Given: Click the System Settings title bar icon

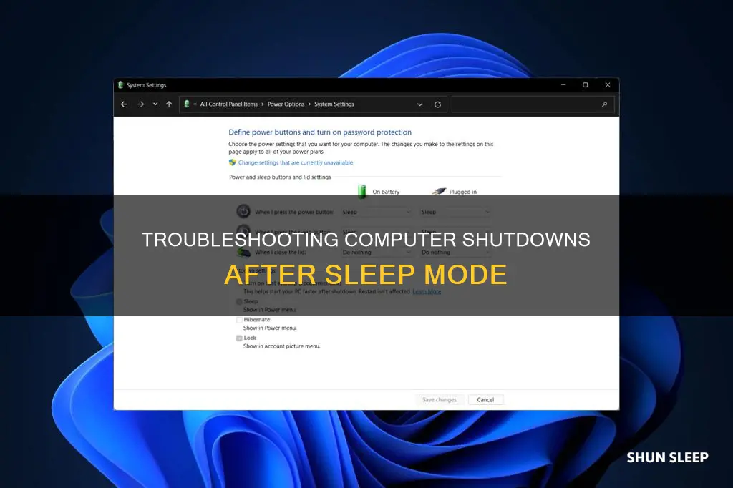Looking at the screenshot, I should pos(120,84).
